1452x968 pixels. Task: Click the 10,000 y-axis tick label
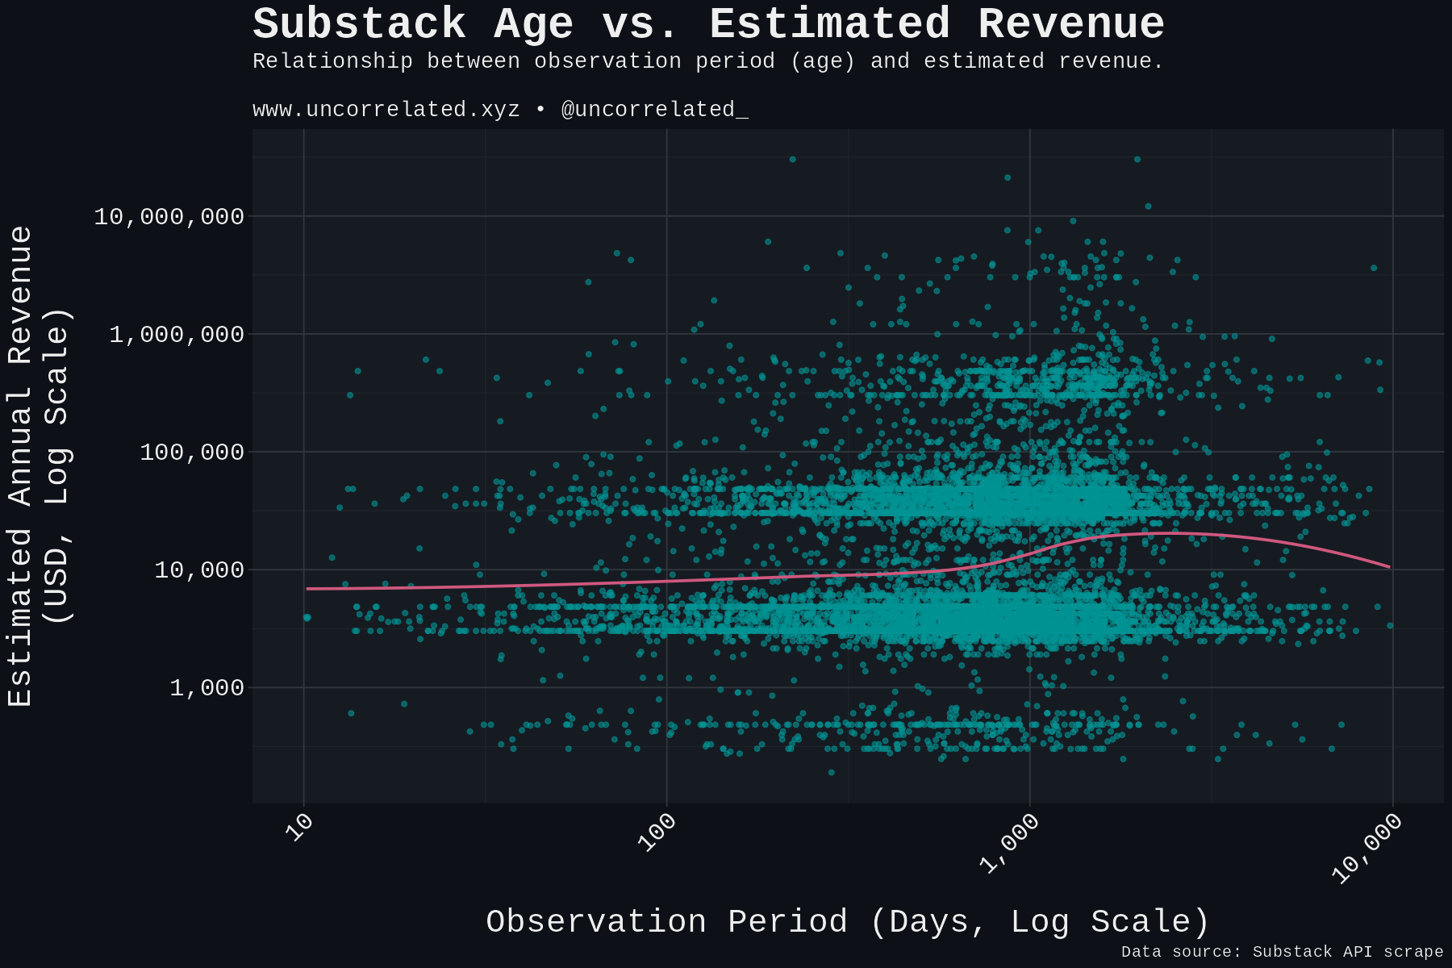(x=198, y=570)
